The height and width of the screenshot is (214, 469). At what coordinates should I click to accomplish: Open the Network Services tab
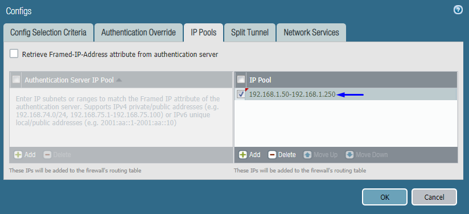click(x=311, y=32)
